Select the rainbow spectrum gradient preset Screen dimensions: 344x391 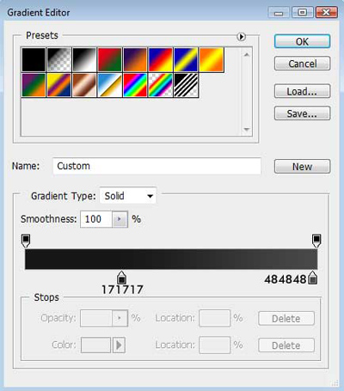[135, 85]
